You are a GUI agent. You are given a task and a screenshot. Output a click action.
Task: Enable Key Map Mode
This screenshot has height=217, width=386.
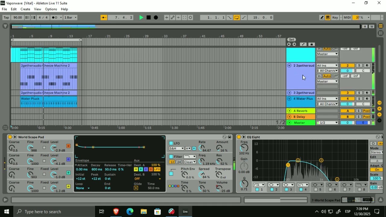pos(335,17)
